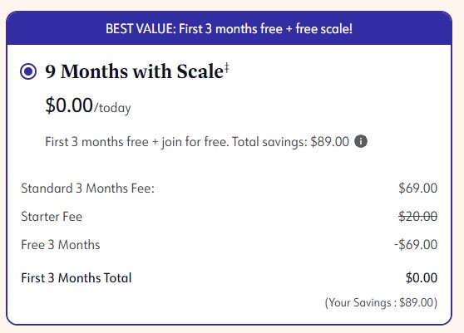The image size is (464, 333).
Task: Click the BEST VALUE header banner
Action: 229,29
